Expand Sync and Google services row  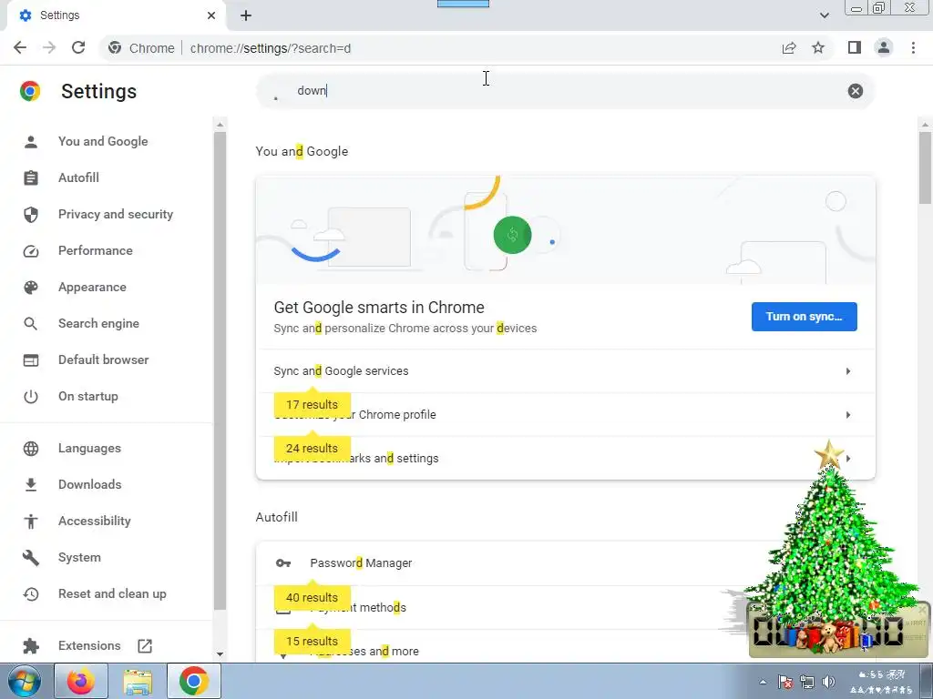tap(565, 371)
